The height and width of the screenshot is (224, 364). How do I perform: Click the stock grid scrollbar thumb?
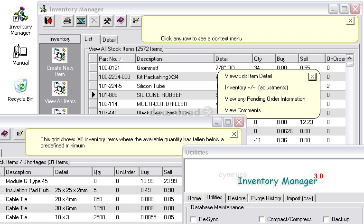tap(350, 65)
